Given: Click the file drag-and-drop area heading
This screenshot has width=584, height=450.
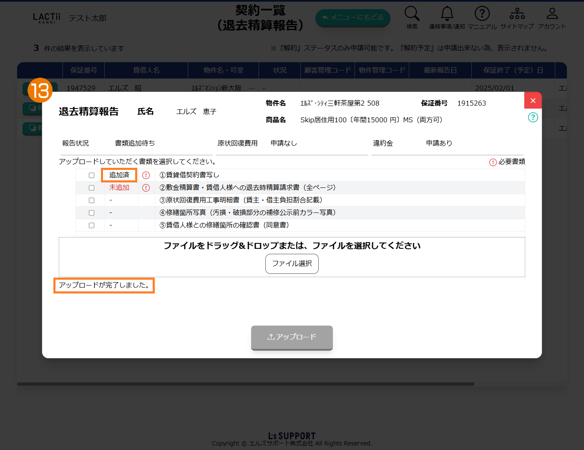Looking at the screenshot, I should click(x=292, y=245).
